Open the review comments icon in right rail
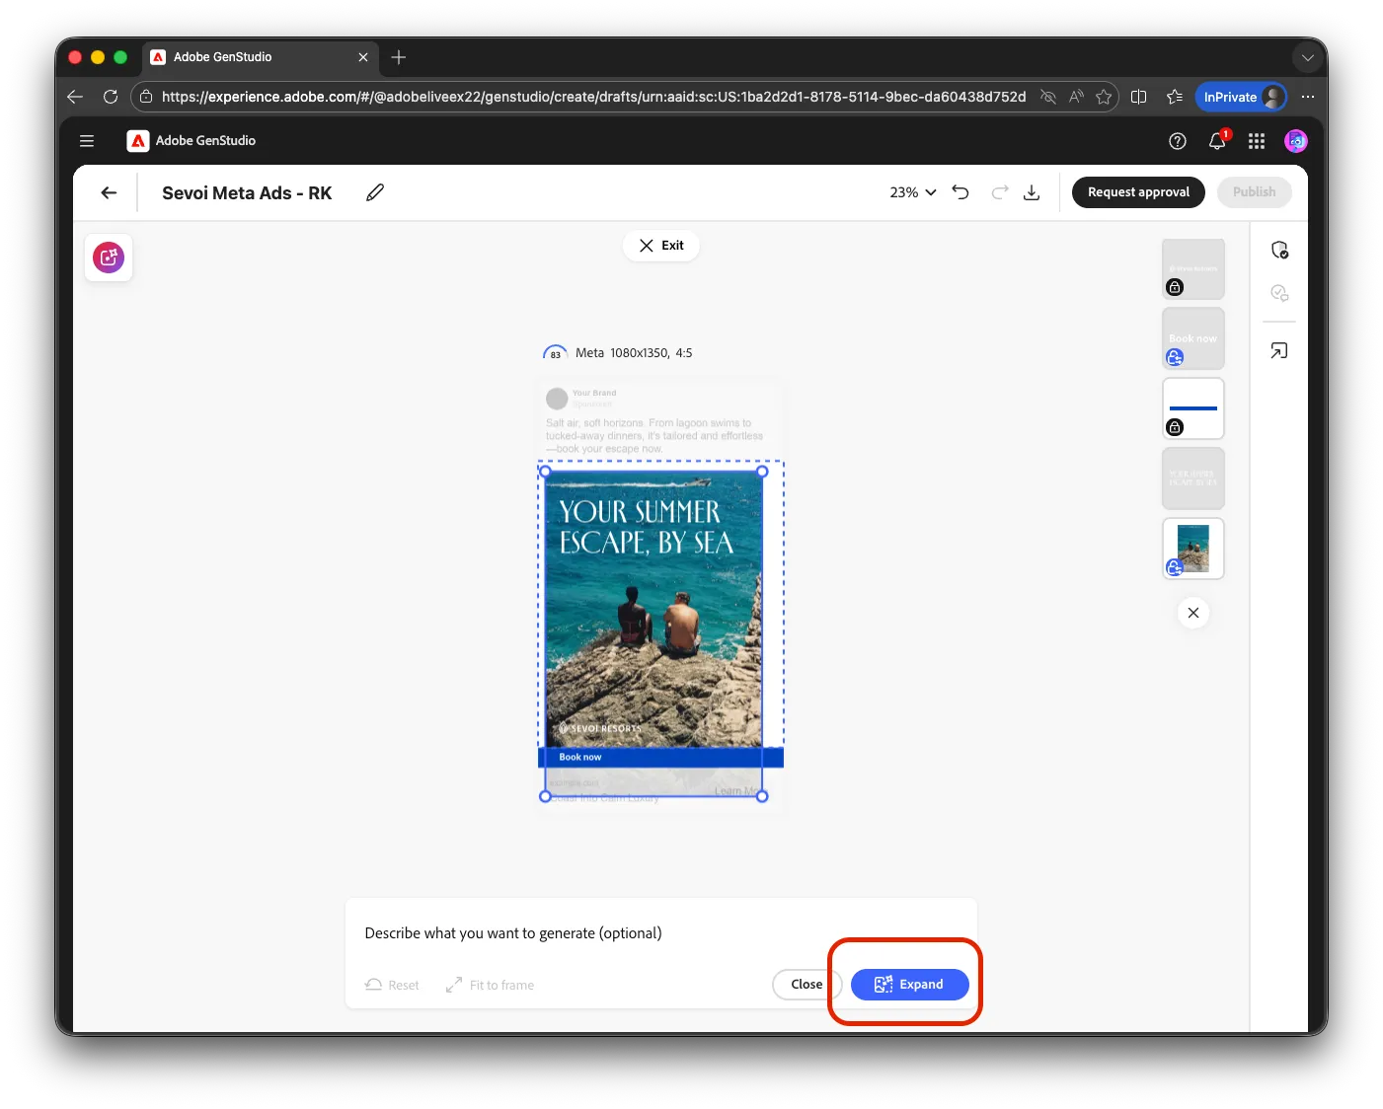The image size is (1383, 1109). (x=1279, y=293)
